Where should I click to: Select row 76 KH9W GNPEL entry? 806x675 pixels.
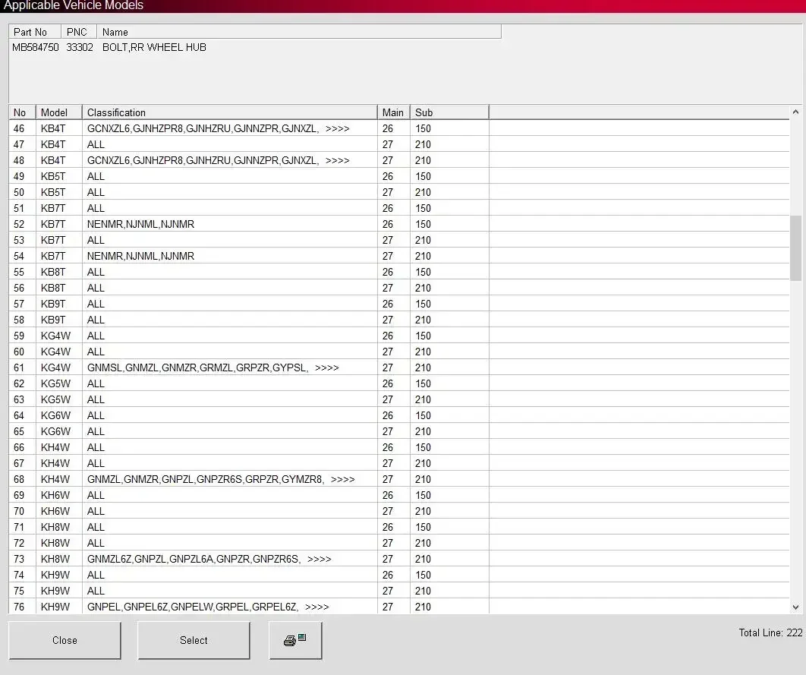[x=399, y=607]
